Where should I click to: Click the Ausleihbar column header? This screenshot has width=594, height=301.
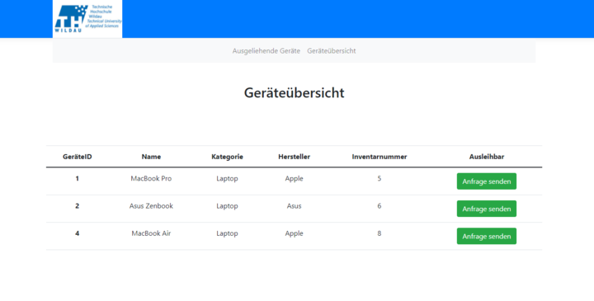coord(487,157)
